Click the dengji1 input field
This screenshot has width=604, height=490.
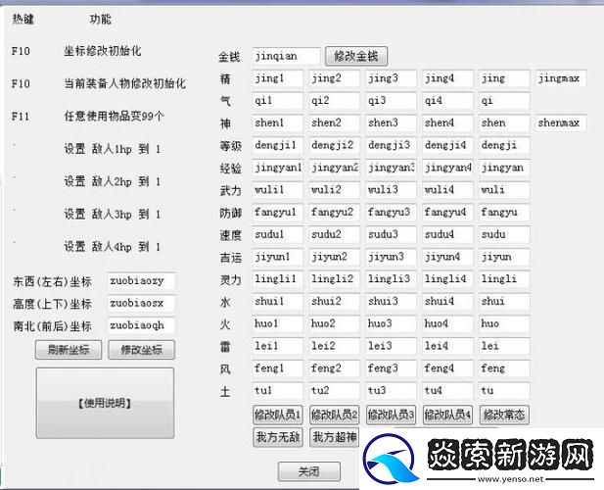coord(277,145)
